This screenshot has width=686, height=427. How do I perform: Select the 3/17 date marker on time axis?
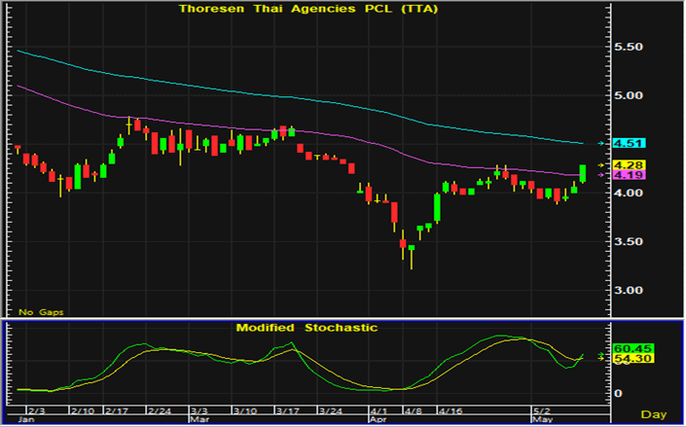[287, 412]
